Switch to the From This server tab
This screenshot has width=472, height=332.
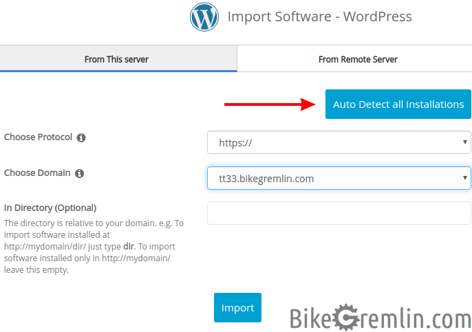coord(118,59)
